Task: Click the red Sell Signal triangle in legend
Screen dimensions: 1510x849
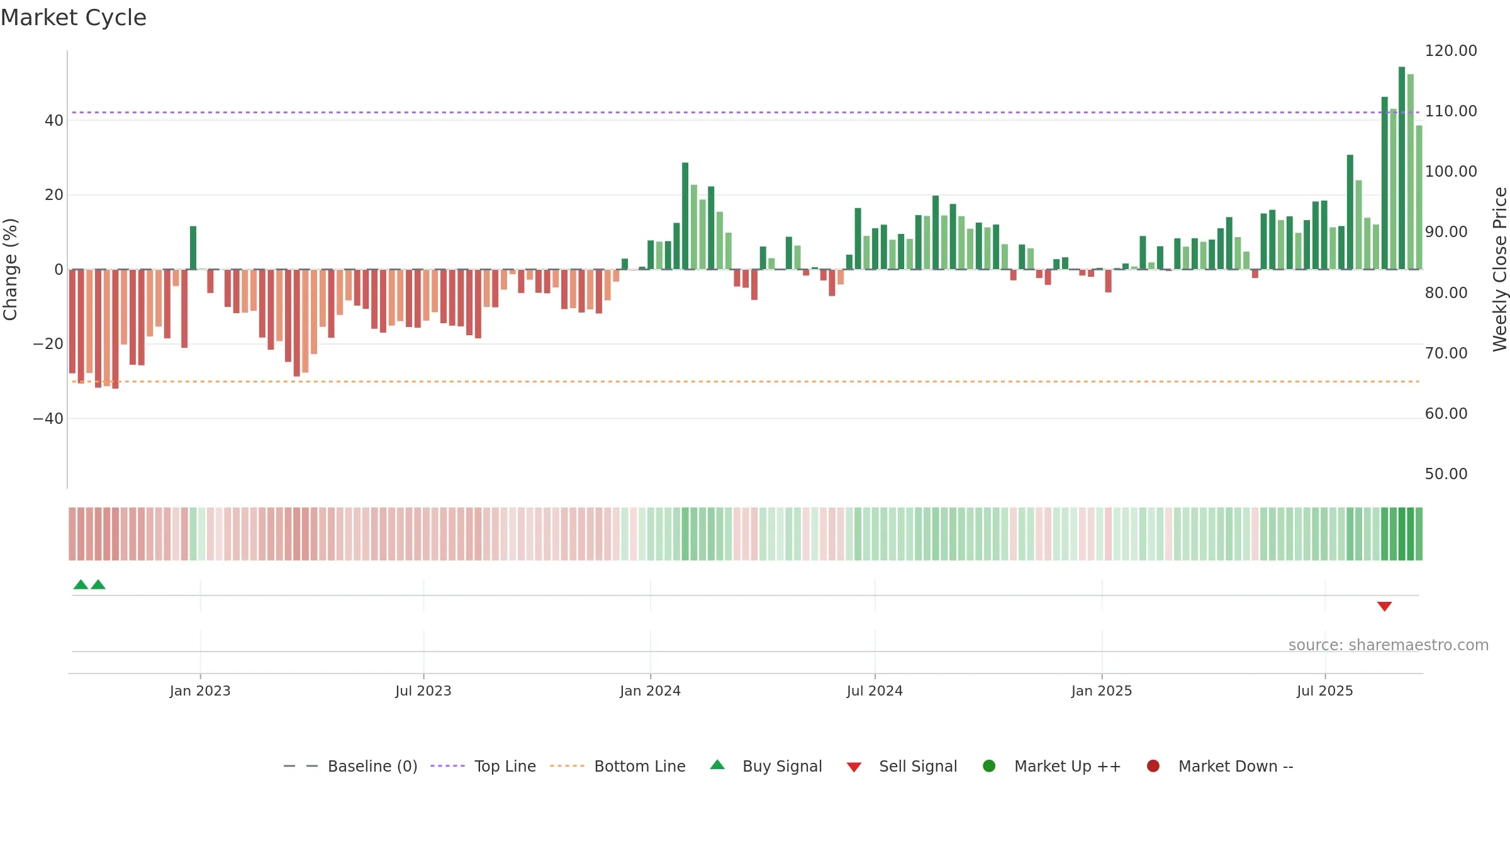Action: (854, 767)
